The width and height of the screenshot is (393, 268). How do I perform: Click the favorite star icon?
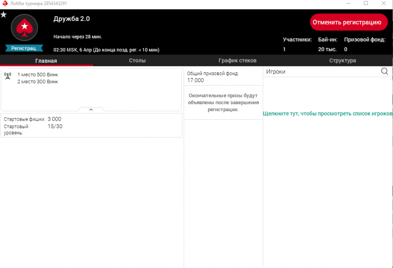point(4,15)
